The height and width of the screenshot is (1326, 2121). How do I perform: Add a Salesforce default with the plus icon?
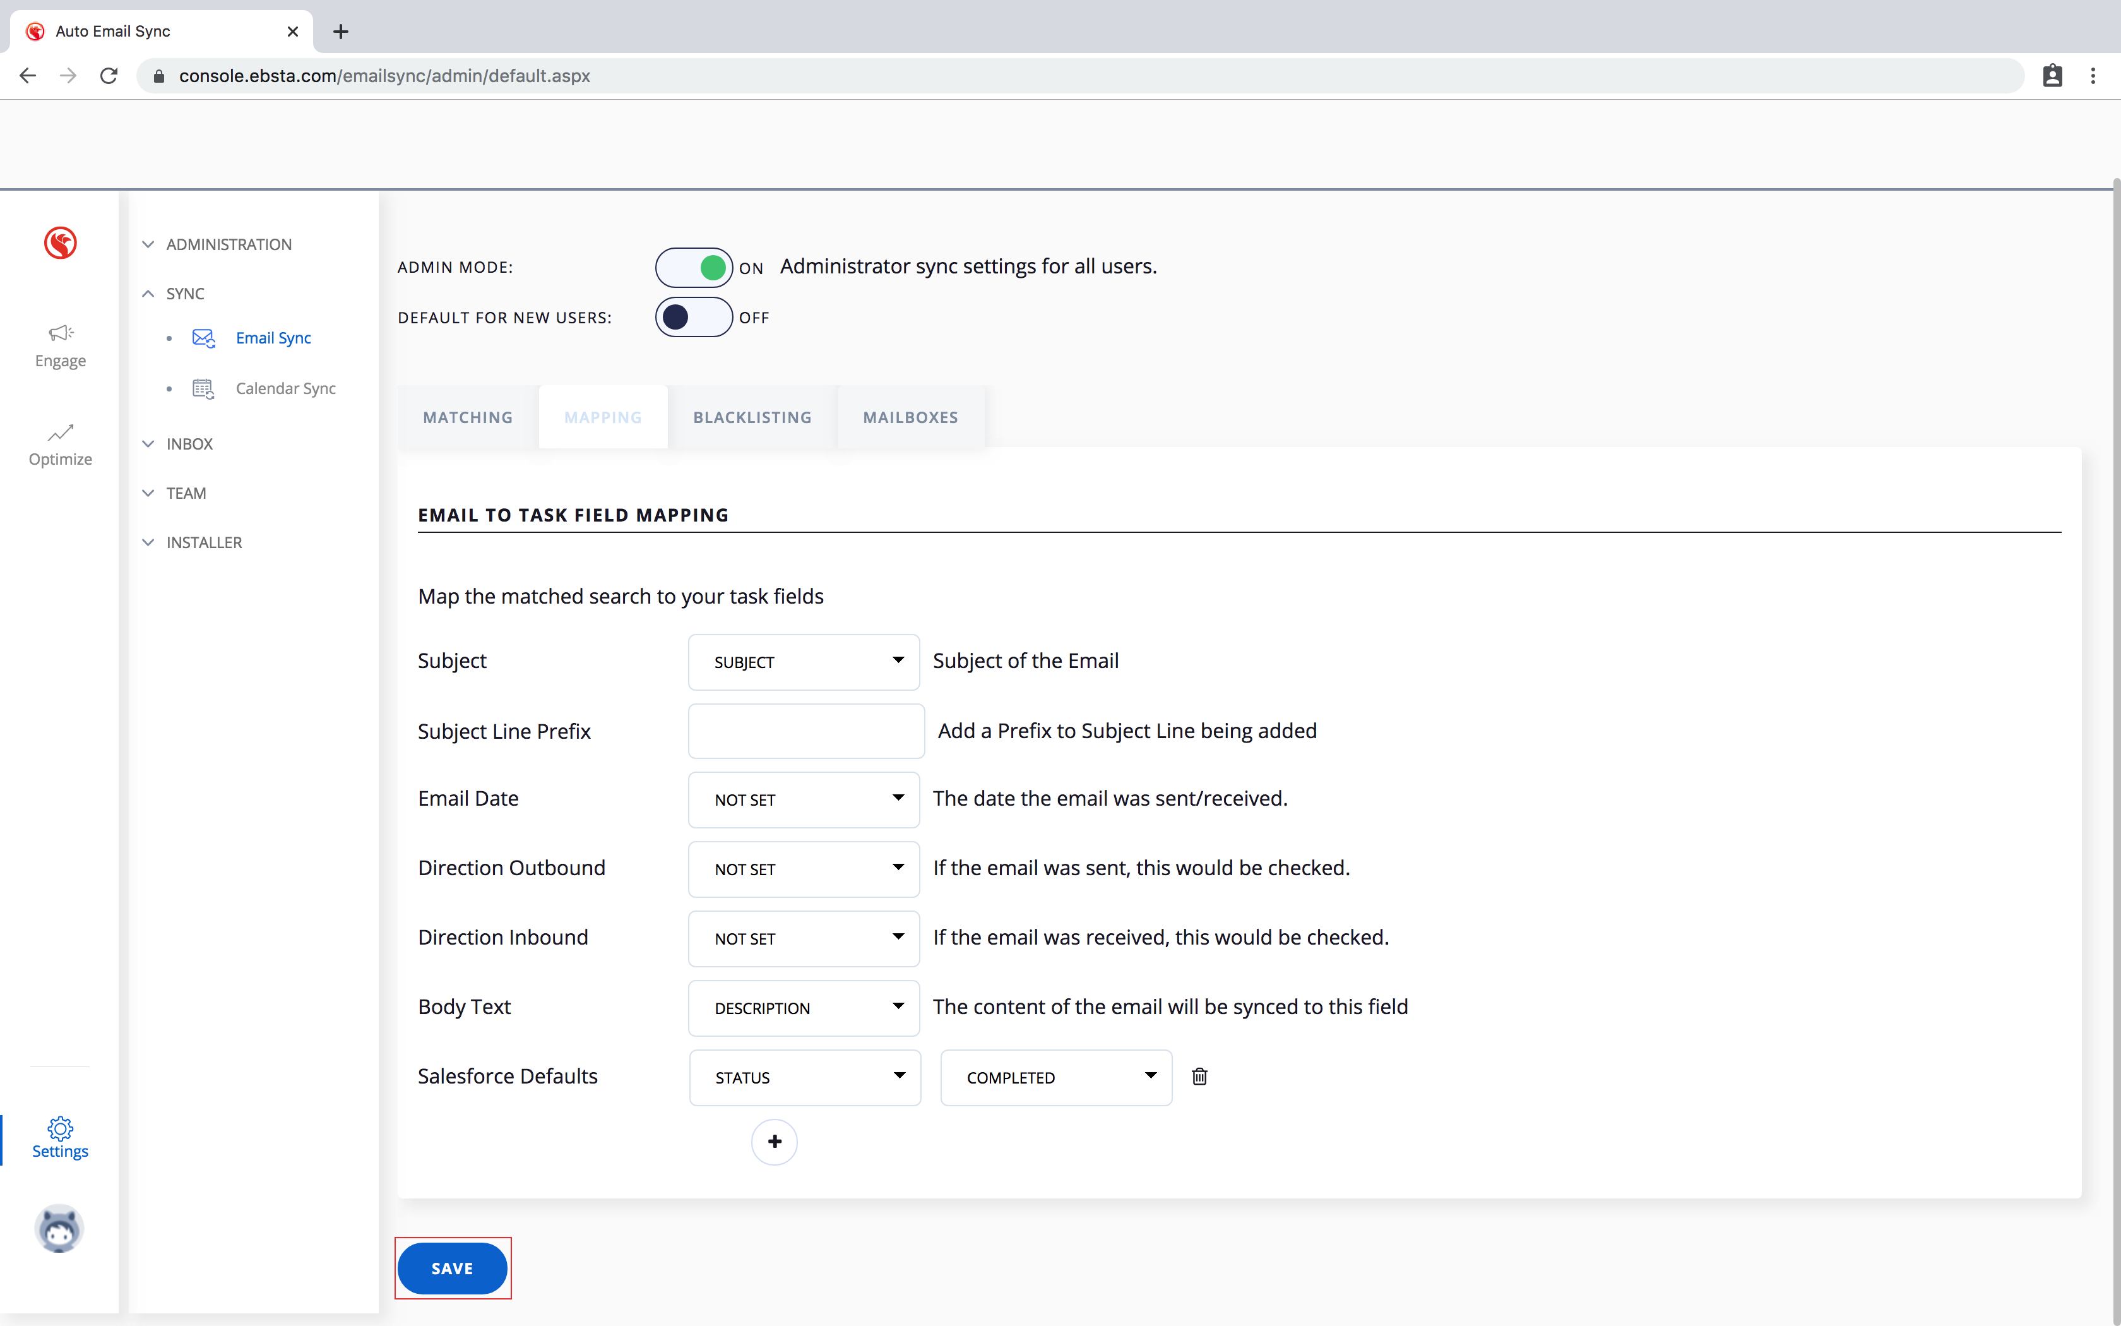[774, 1142]
